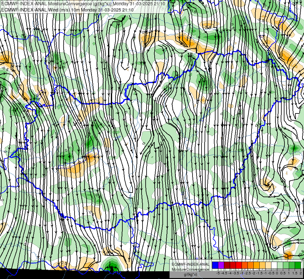Image resolution: width=304 pixels, height=279 pixels.
Task: Click the Wind (m/s) 10m title line
Action: (67, 10)
